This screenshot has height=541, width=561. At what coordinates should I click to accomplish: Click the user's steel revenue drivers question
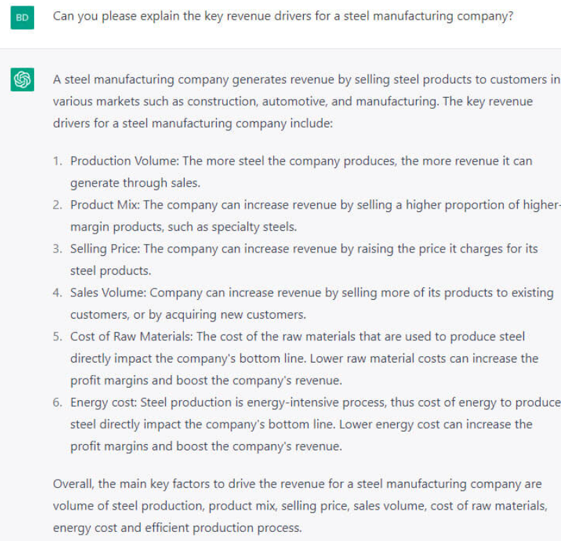283,15
